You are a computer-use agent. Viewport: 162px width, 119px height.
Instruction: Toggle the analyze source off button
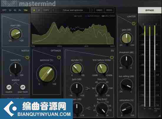pyautogui.click(x=9, y=87)
